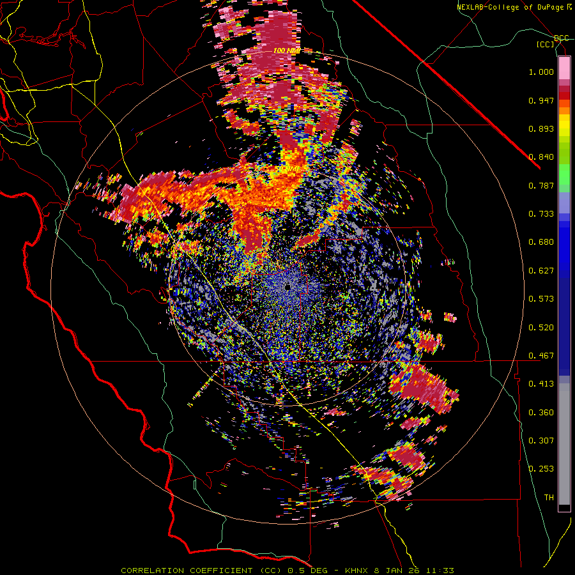Click the pink segment of the color bar
The width and height of the screenshot is (575, 575).
[564, 68]
